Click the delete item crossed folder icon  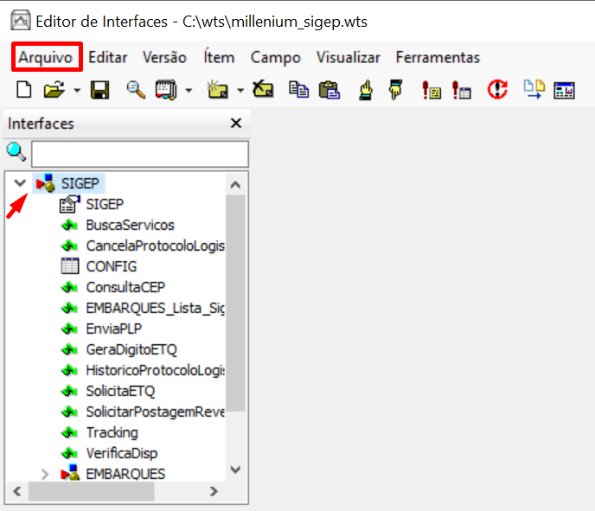(x=263, y=89)
